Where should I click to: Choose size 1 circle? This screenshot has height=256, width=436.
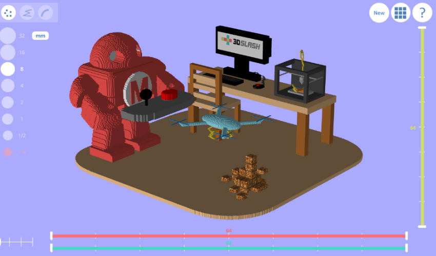(8, 119)
